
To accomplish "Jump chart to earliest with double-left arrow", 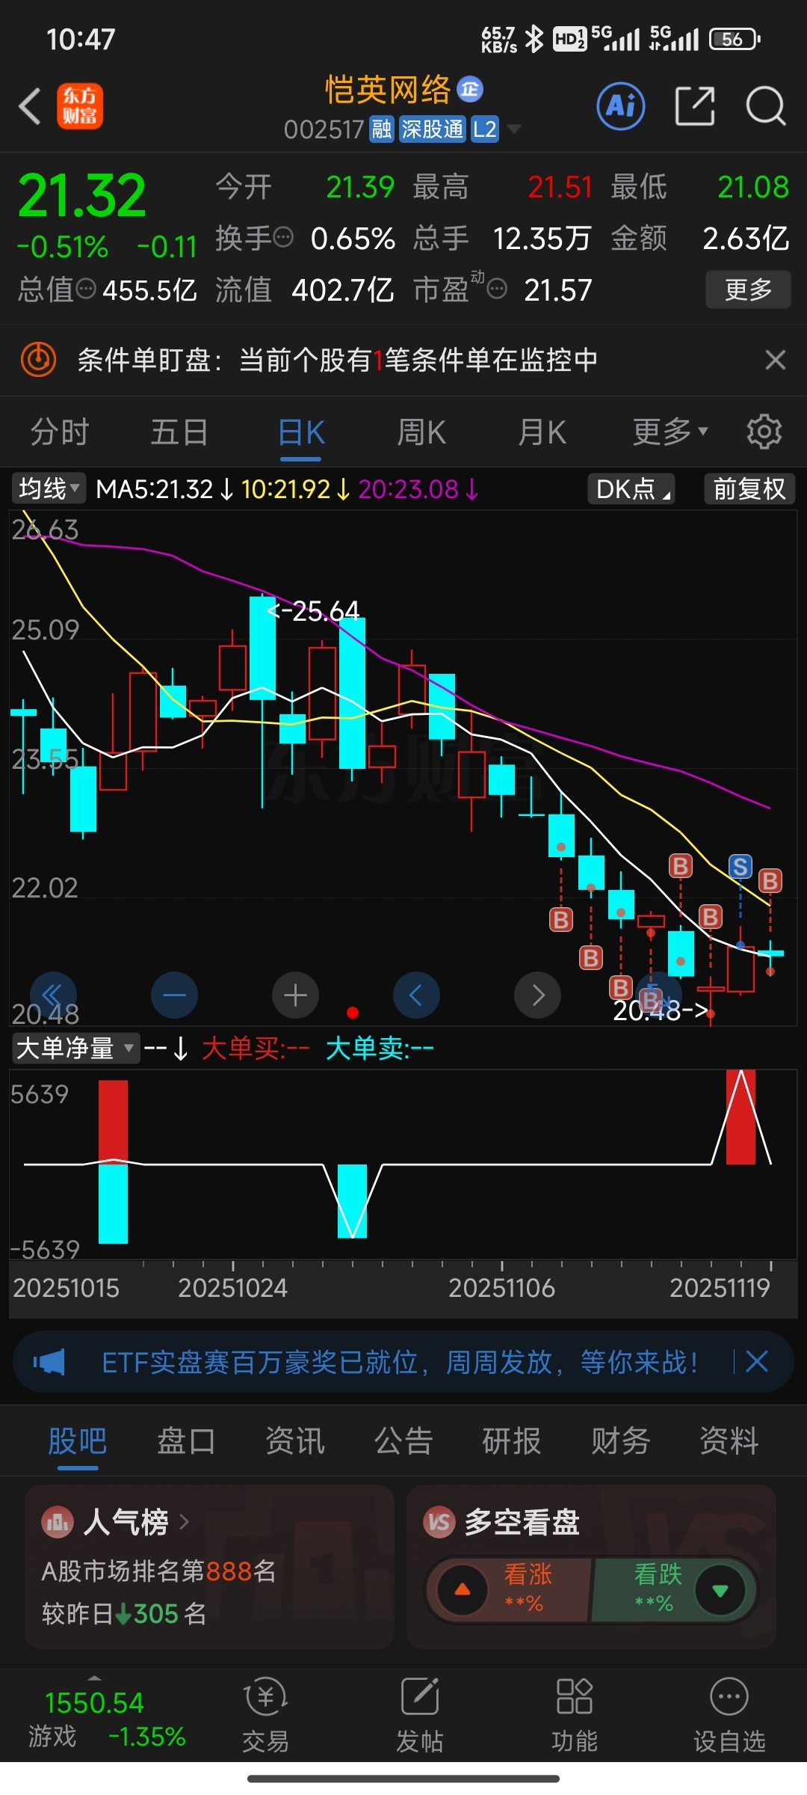I will pos(52,995).
